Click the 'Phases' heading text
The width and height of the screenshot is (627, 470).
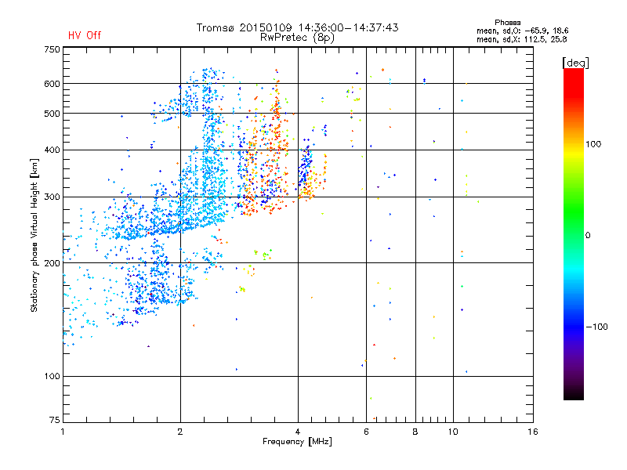click(x=507, y=23)
